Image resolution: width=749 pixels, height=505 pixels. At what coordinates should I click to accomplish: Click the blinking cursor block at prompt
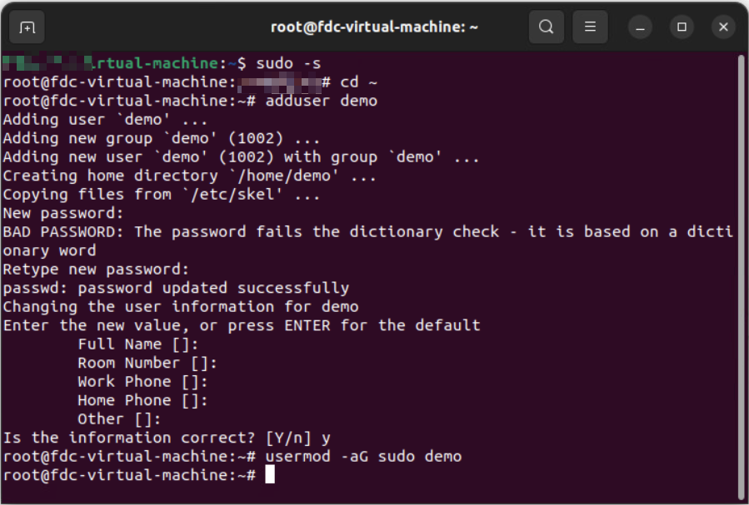point(270,475)
